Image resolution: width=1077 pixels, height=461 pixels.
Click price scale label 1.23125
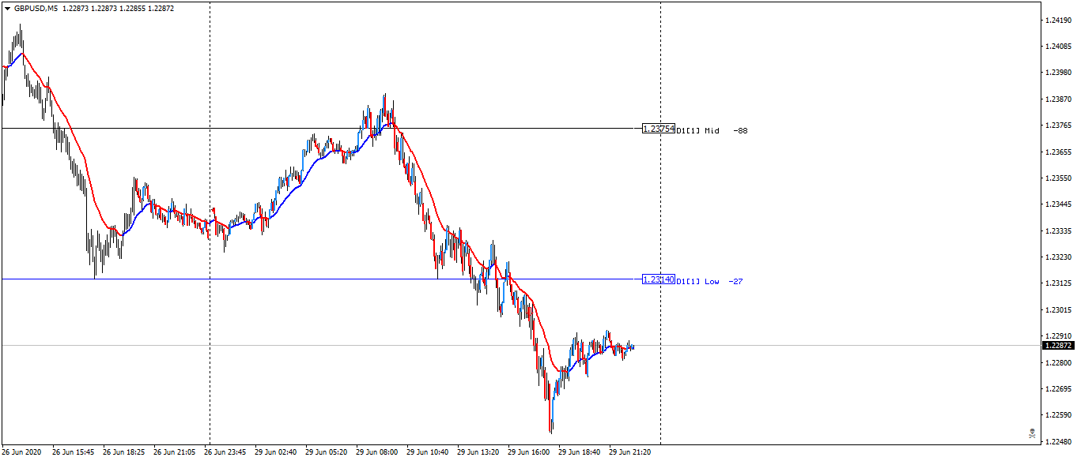click(x=1058, y=283)
